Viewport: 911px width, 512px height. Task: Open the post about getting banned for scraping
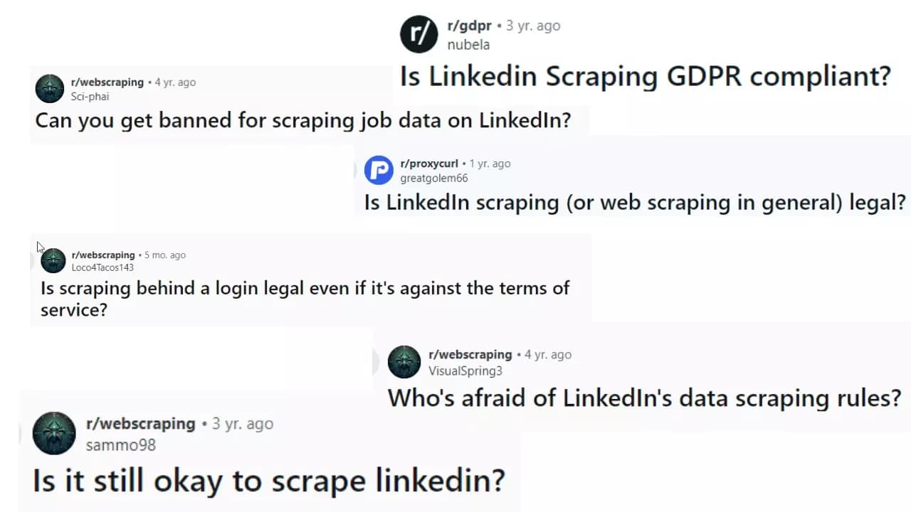pos(302,120)
